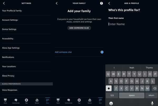Tap the A key
Screen dimensions: 158x106
click(x=111, y=81)
